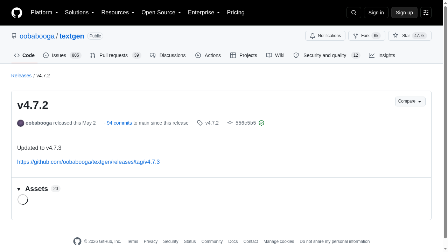Viewport: 448px width, 252px height.
Task: Open the v4.7.3 release URL link
Action: [89, 162]
